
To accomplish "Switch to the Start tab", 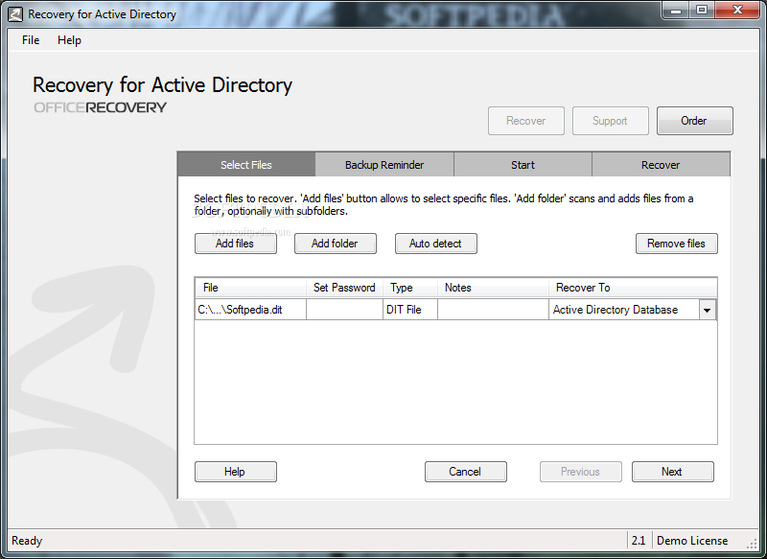I will click(523, 165).
